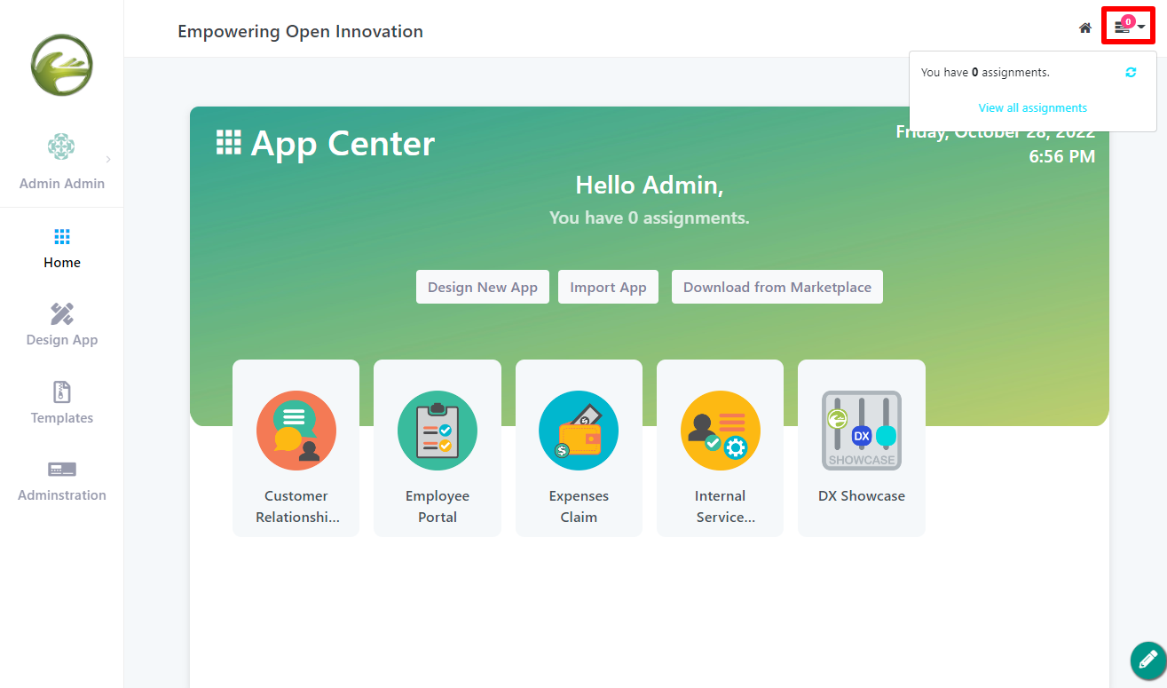Click the green Joget logo
The width and height of the screenshot is (1167, 688).
[x=62, y=65]
